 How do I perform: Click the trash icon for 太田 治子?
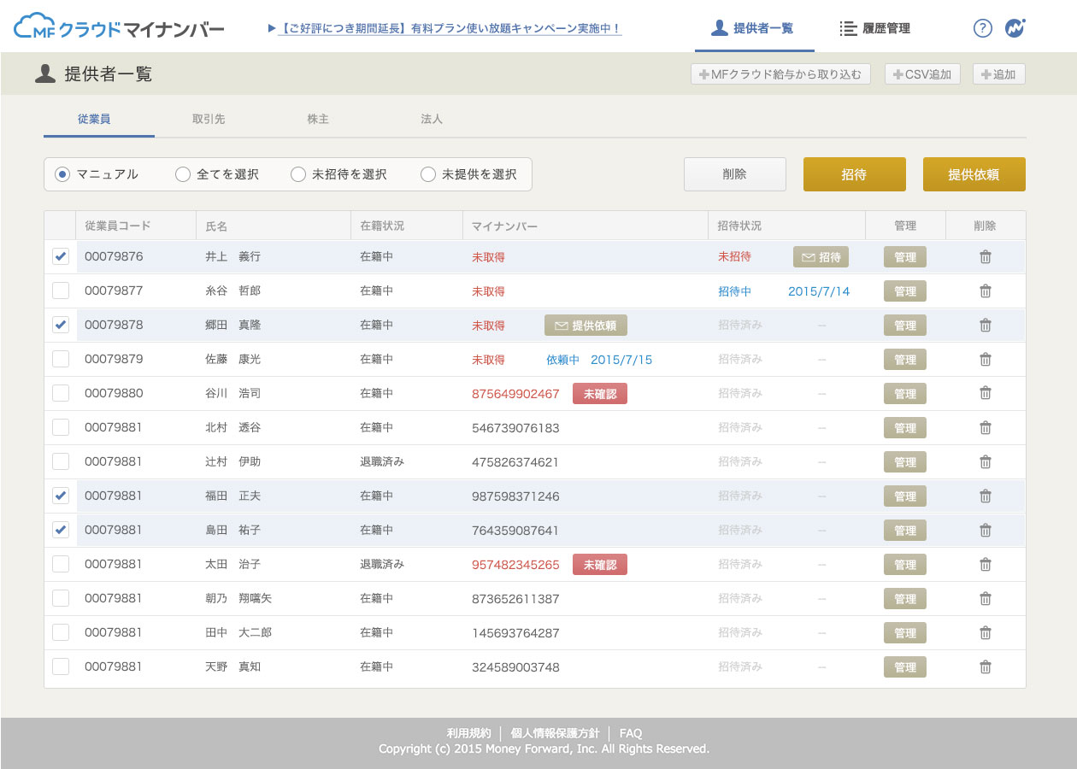pyautogui.click(x=985, y=564)
